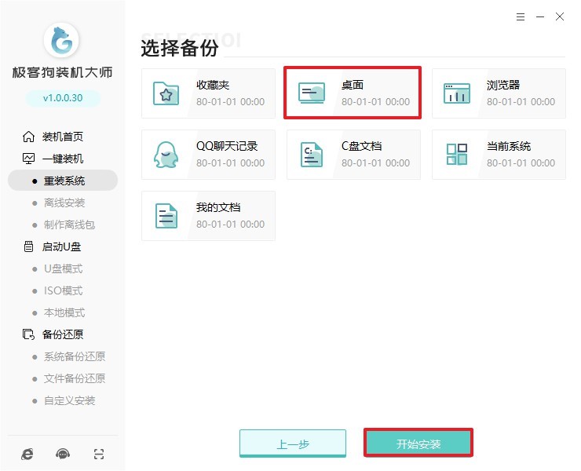Open 装机首页 in the sidebar
581x471 pixels.
click(62, 137)
